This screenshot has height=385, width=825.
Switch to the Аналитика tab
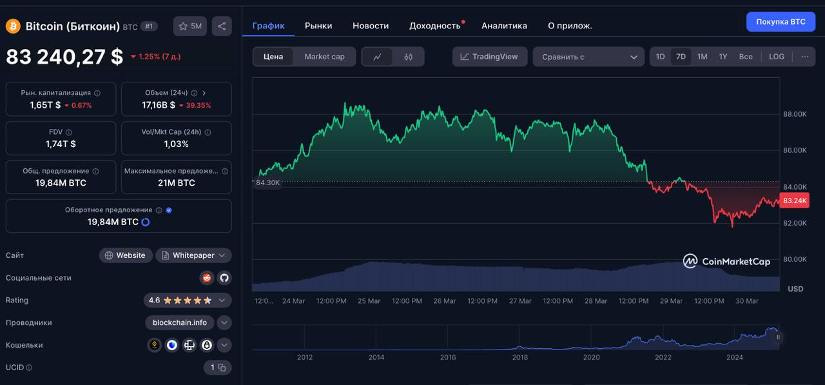coord(504,26)
